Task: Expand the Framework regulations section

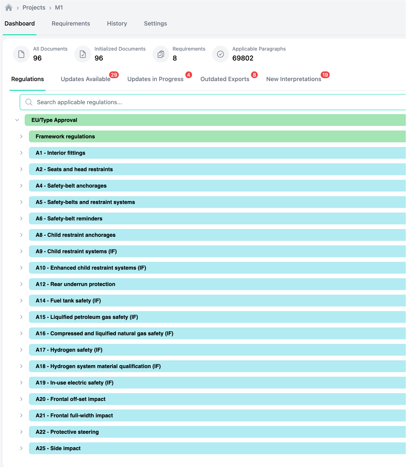Action: point(21,137)
